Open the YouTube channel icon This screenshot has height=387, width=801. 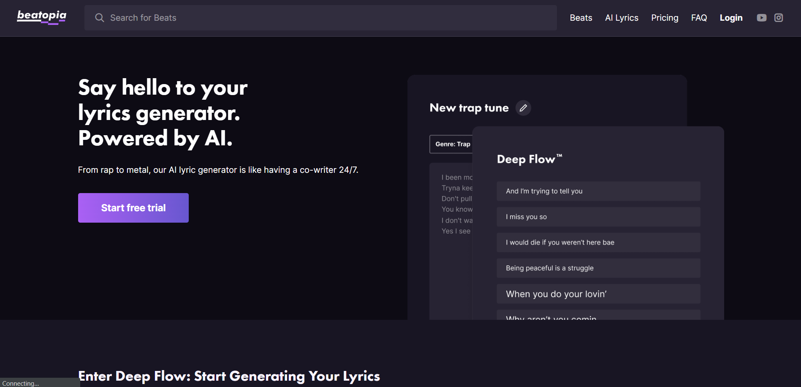click(x=761, y=18)
